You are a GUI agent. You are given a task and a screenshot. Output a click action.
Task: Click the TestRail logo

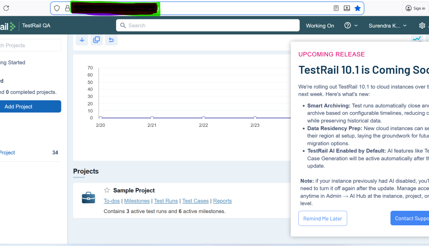click(7, 26)
